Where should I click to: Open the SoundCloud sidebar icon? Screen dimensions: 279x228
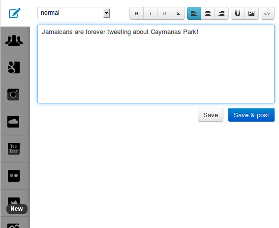[13, 122]
